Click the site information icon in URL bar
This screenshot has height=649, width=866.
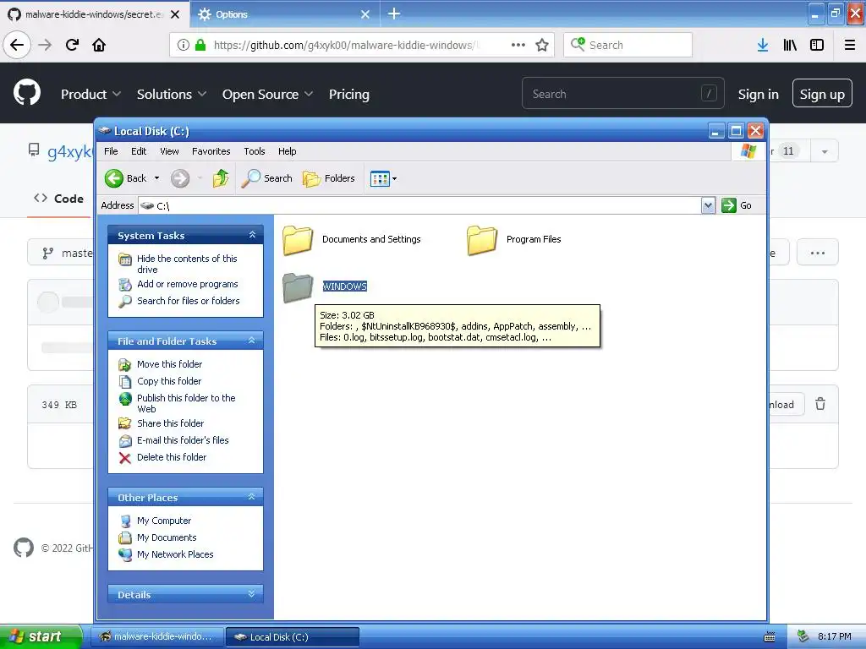coord(184,45)
